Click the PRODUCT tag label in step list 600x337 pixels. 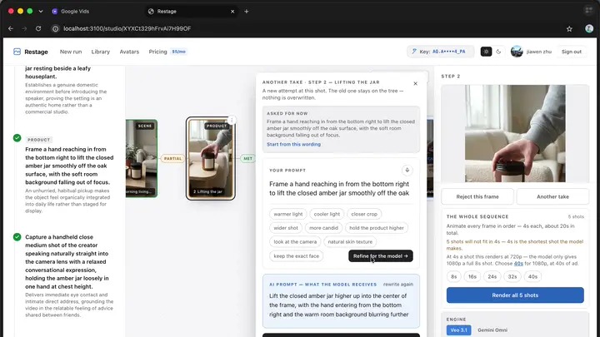pyautogui.click(x=38, y=140)
